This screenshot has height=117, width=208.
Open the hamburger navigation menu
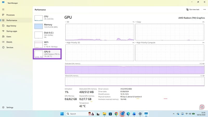(3, 9)
